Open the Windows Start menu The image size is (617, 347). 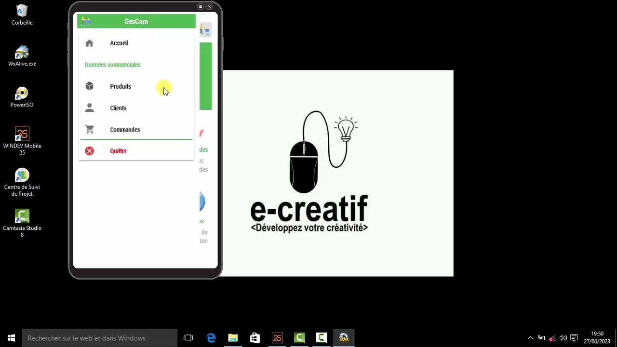pyautogui.click(x=11, y=338)
